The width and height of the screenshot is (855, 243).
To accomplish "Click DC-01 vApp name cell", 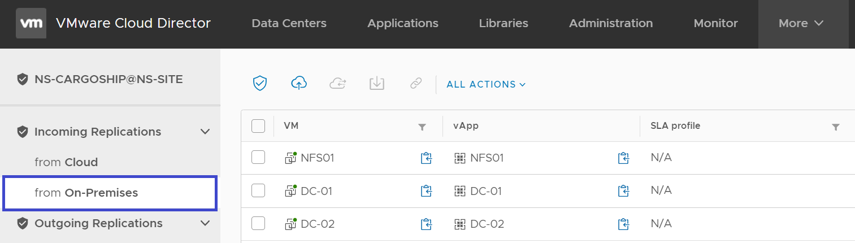I will (486, 191).
